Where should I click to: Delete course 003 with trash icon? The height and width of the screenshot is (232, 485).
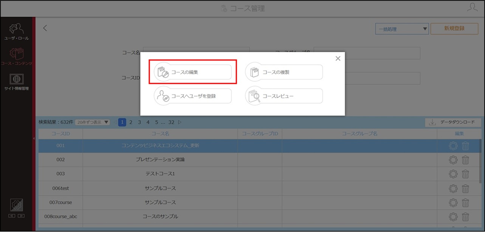[x=465, y=174]
